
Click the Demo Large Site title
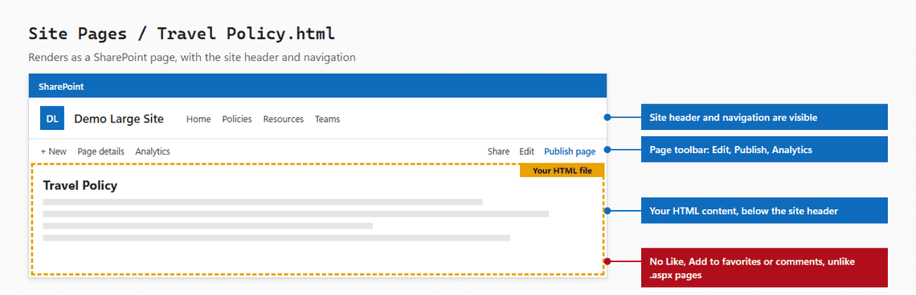[x=119, y=119]
